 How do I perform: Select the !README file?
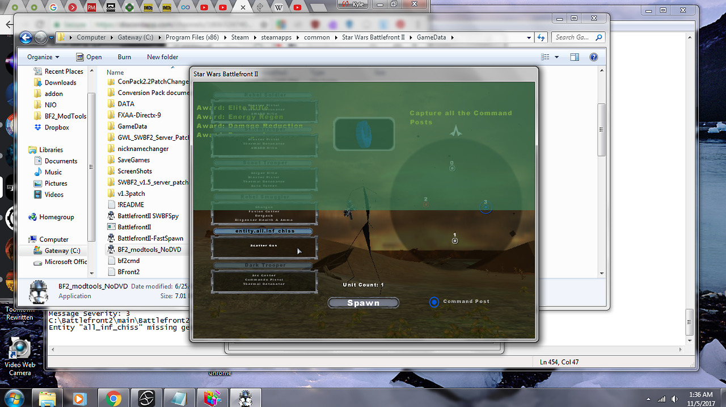125,205
